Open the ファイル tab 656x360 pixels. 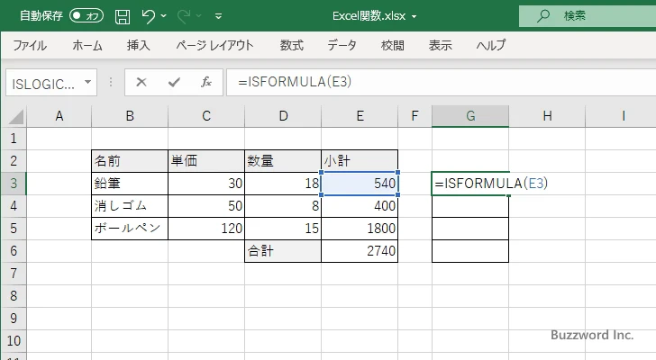[x=30, y=45]
